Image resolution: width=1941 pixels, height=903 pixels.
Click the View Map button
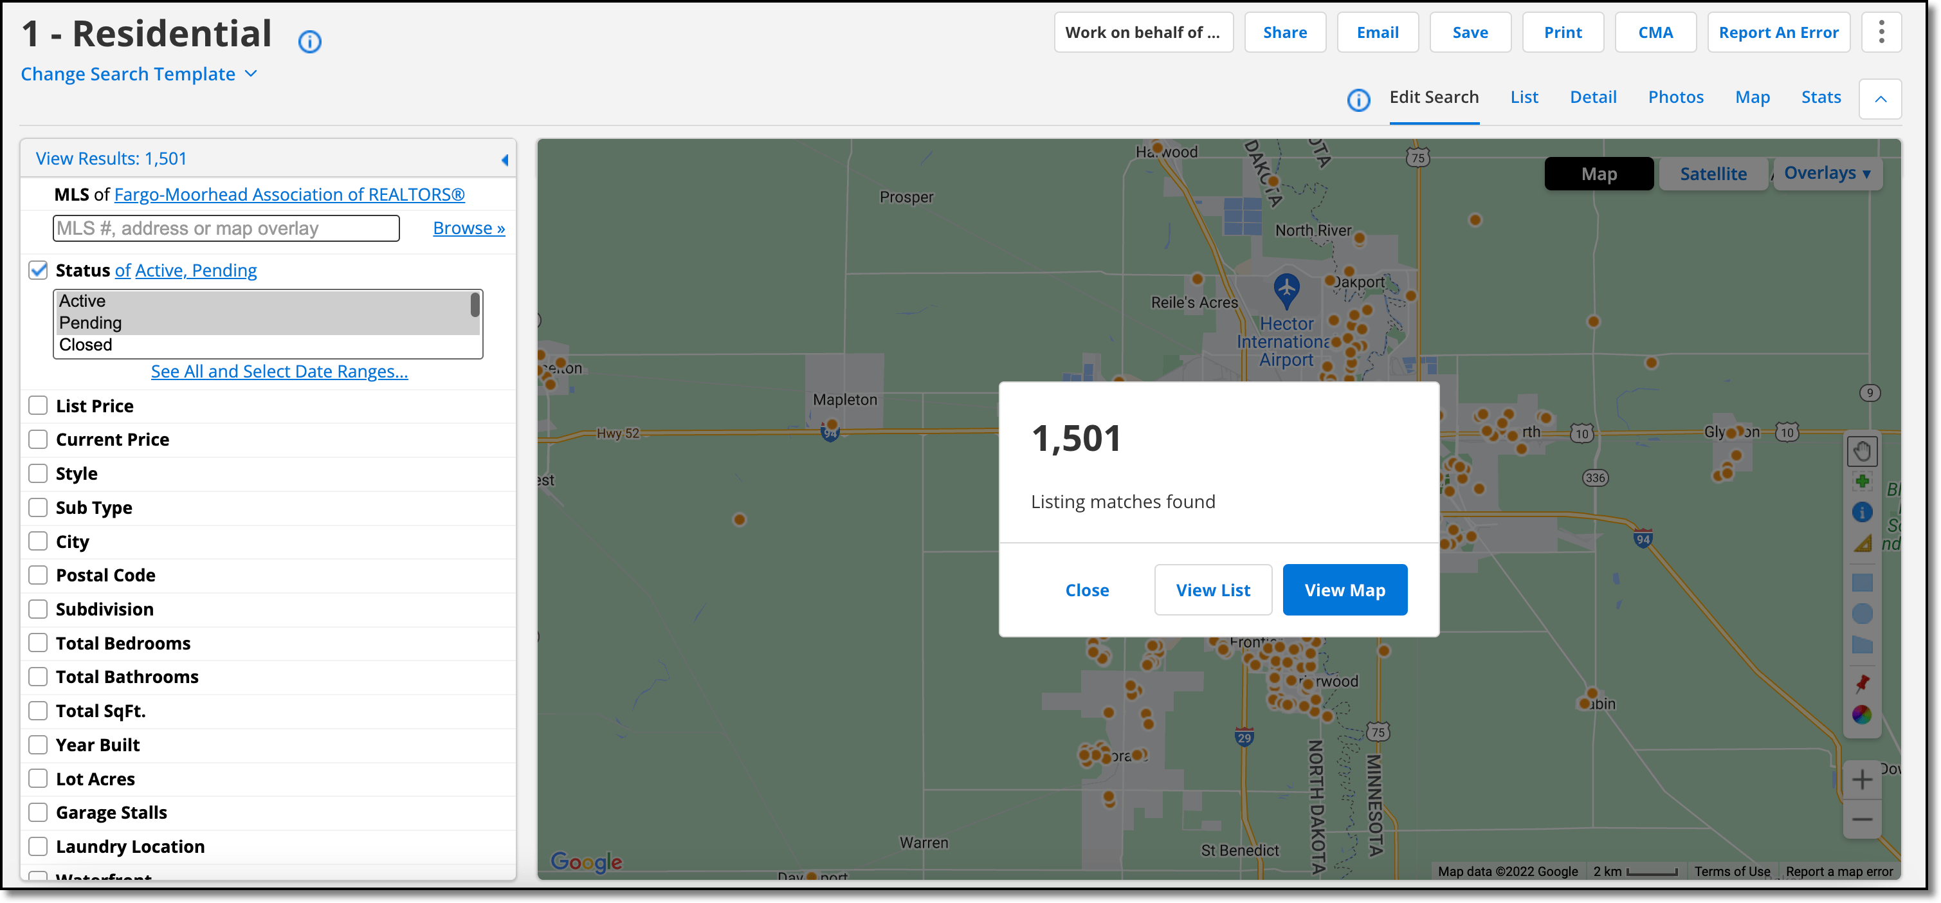click(1344, 590)
